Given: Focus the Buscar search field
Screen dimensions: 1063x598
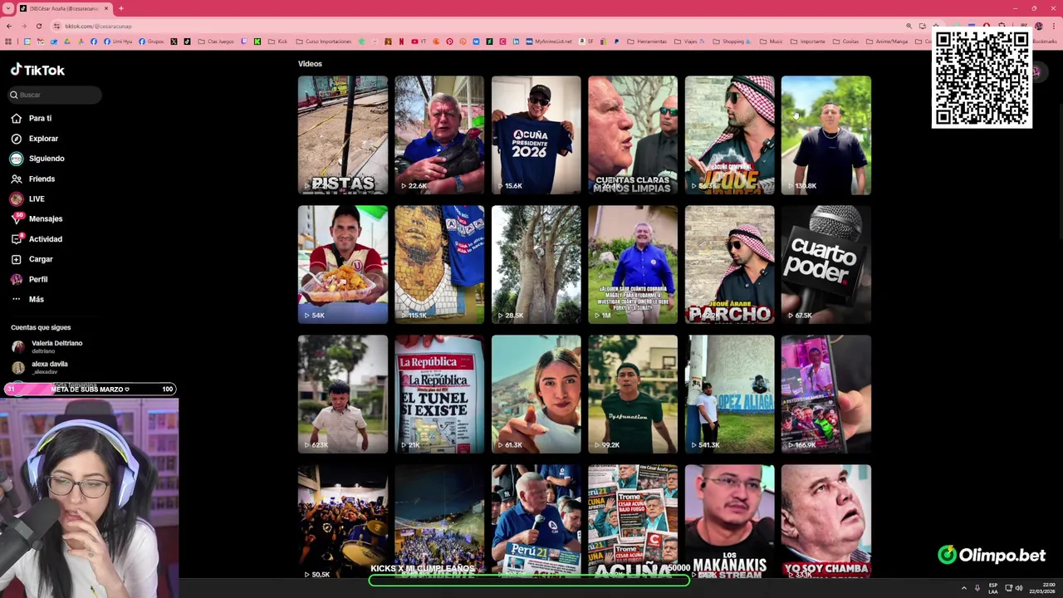Looking at the screenshot, I should 56,95.
